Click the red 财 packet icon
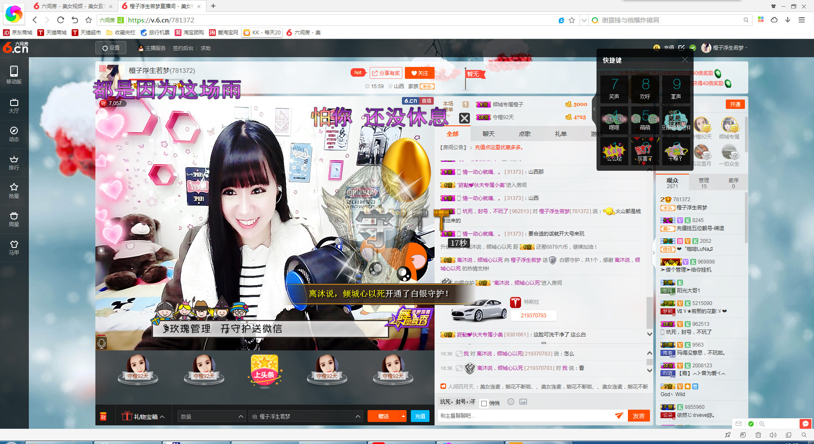Viewport: 814px width, 444px height. click(x=103, y=416)
